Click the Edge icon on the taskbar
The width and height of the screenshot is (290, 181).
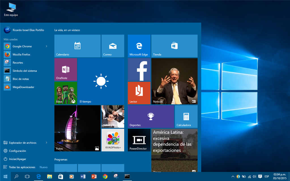pyautogui.click(x=39, y=176)
